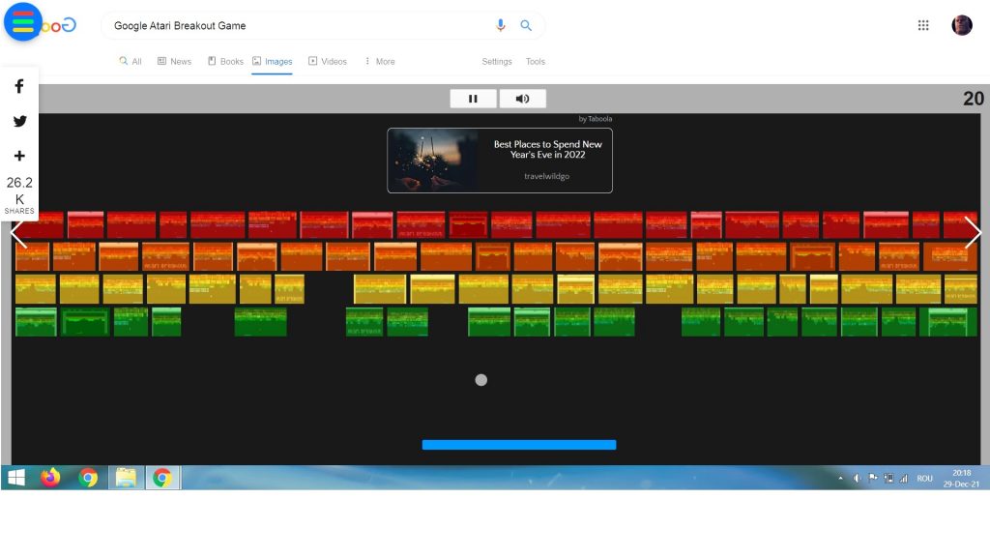Open the New Year's Eve ad title
This screenshot has height=557, width=990.
547,149
